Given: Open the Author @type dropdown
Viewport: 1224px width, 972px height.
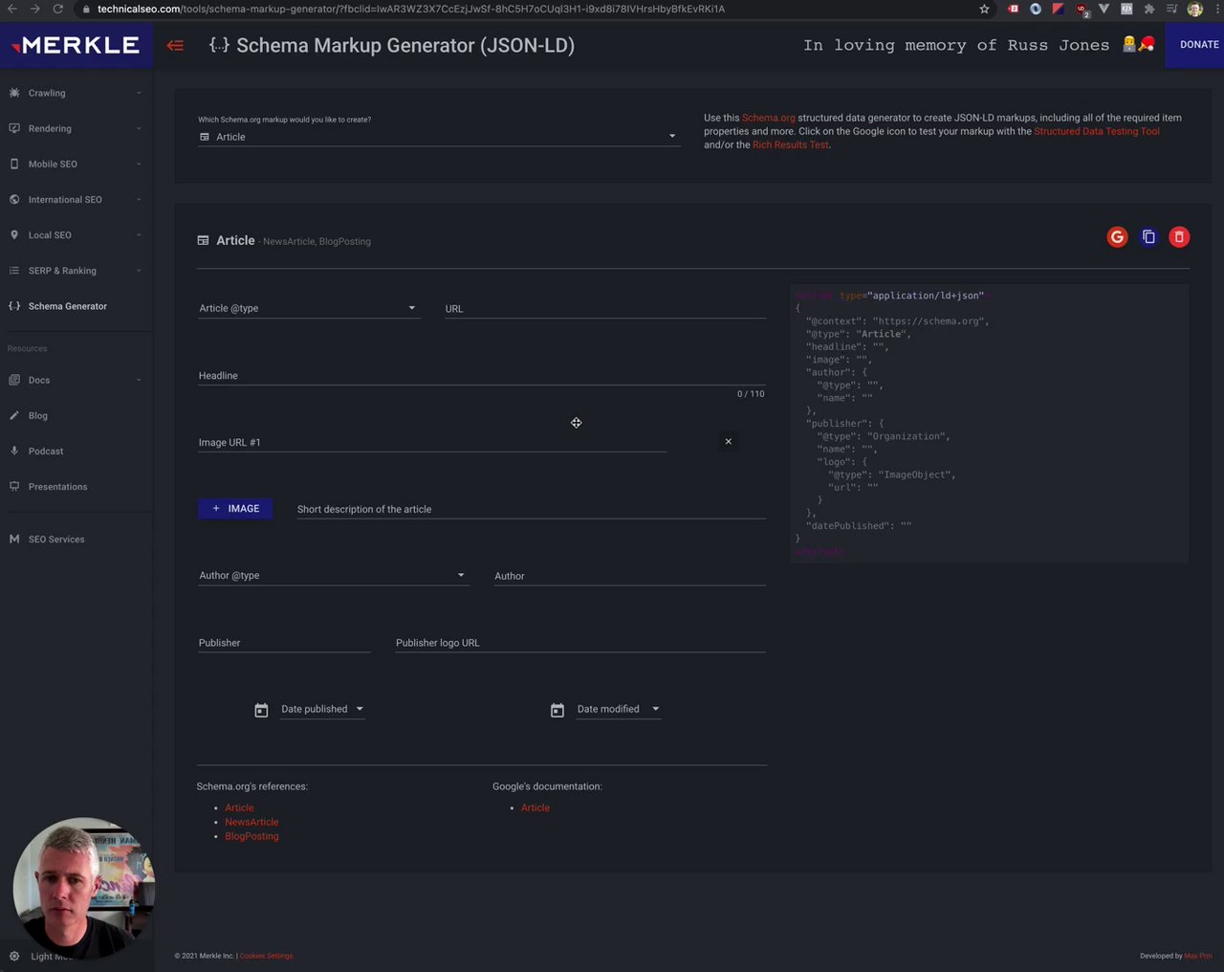Looking at the screenshot, I should click(333, 575).
